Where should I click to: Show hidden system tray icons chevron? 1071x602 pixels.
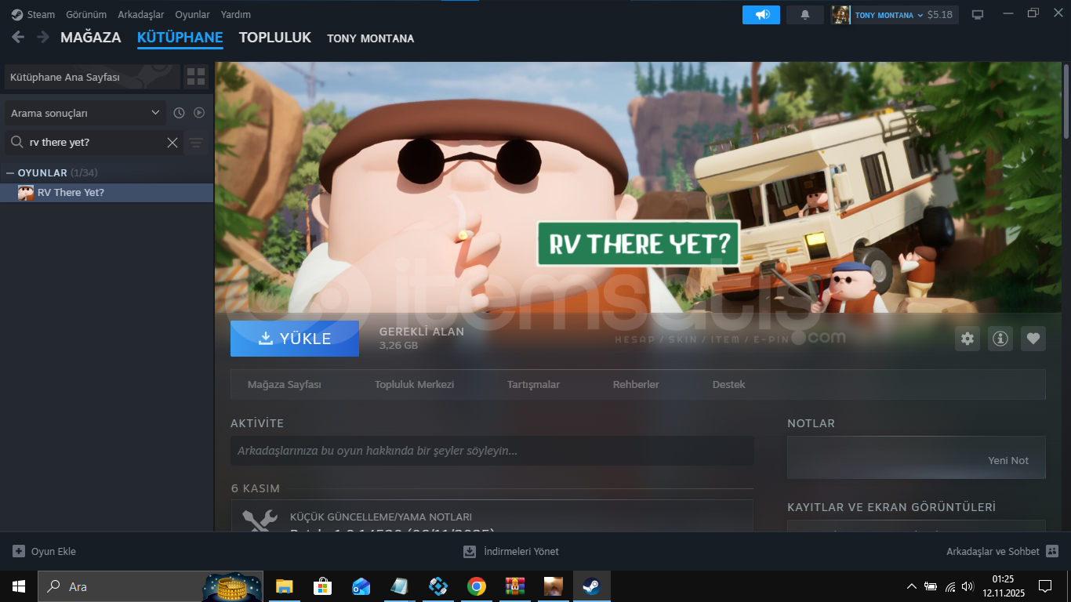911,586
